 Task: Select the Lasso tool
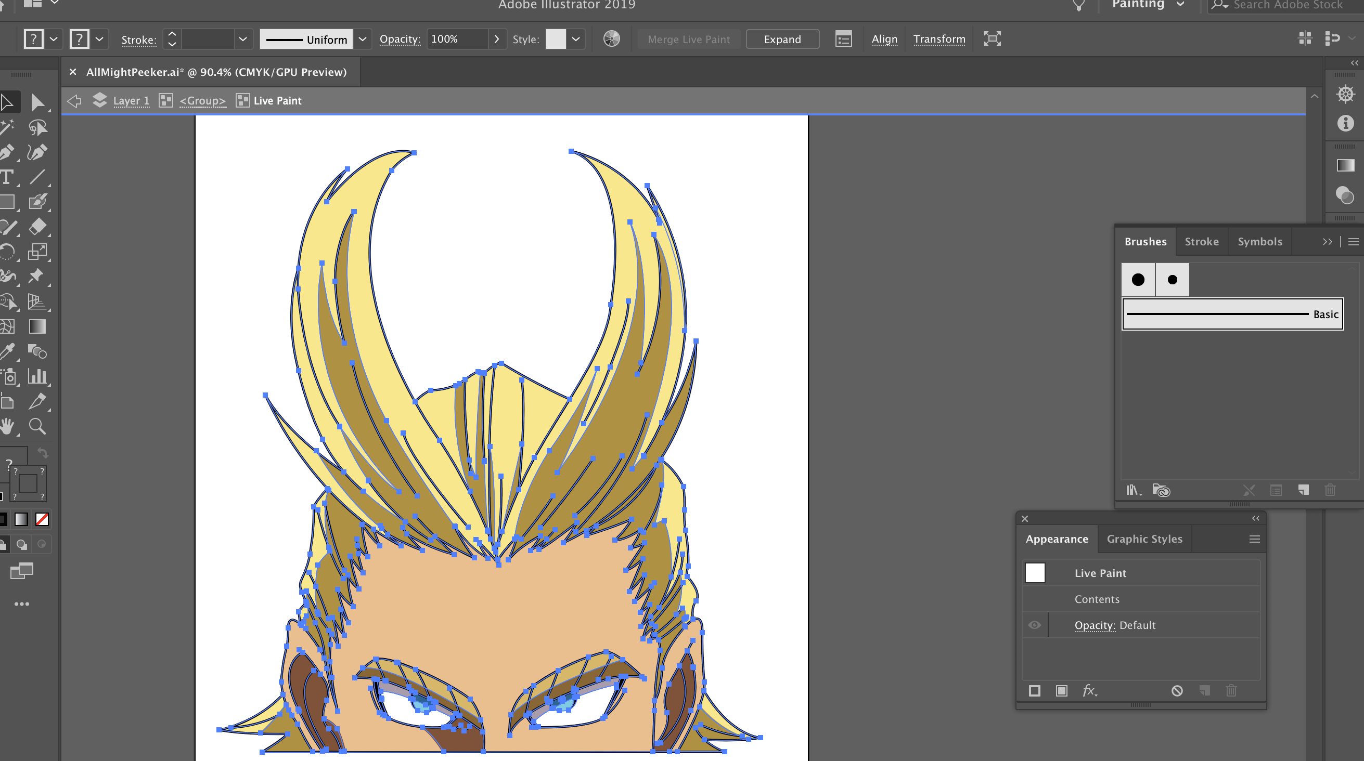pos(37,127)
